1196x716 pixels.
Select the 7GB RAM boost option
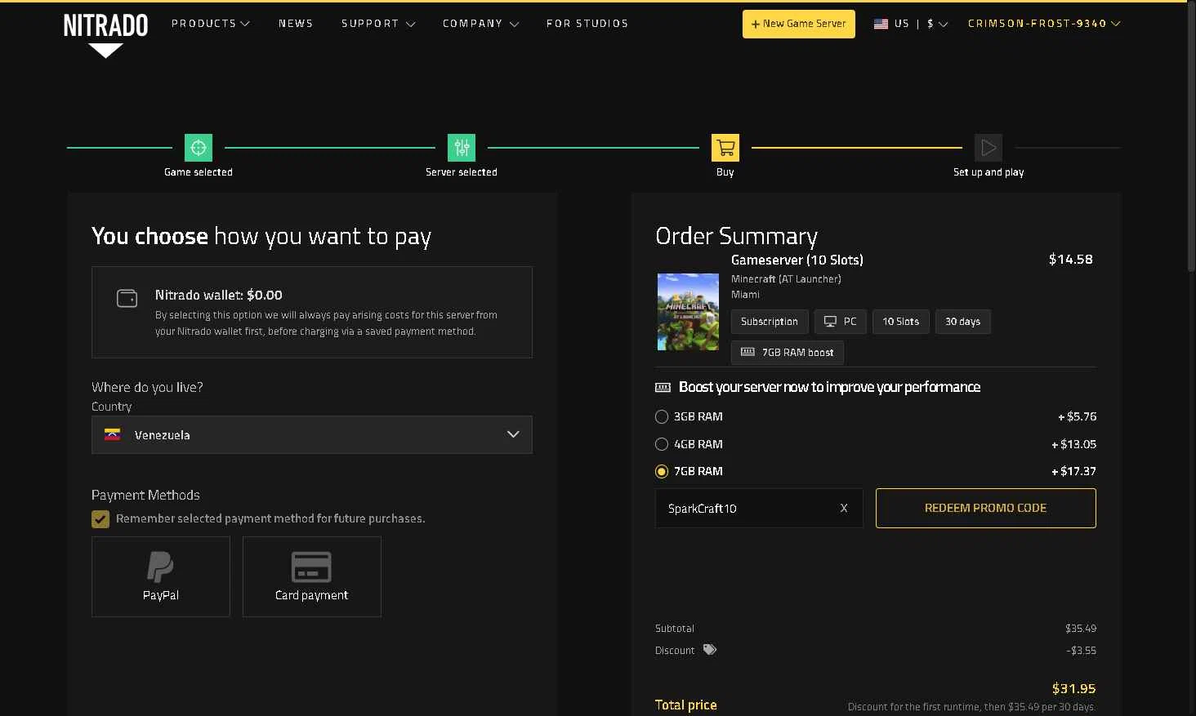pyautogui.click(x=662, y=471)
